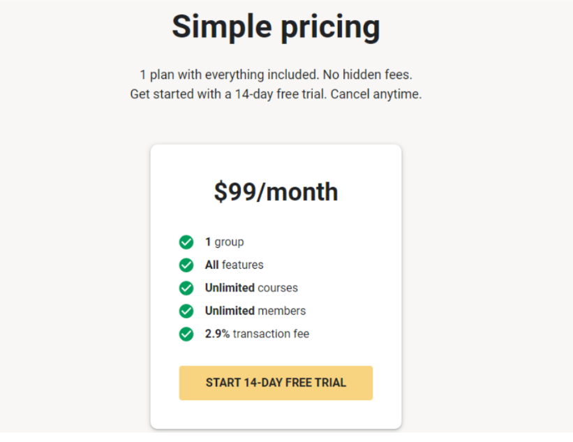Click the Simple pricing title
Image resolution: width=573 pixels, height=442 pixels.
(x=276, y=27)
